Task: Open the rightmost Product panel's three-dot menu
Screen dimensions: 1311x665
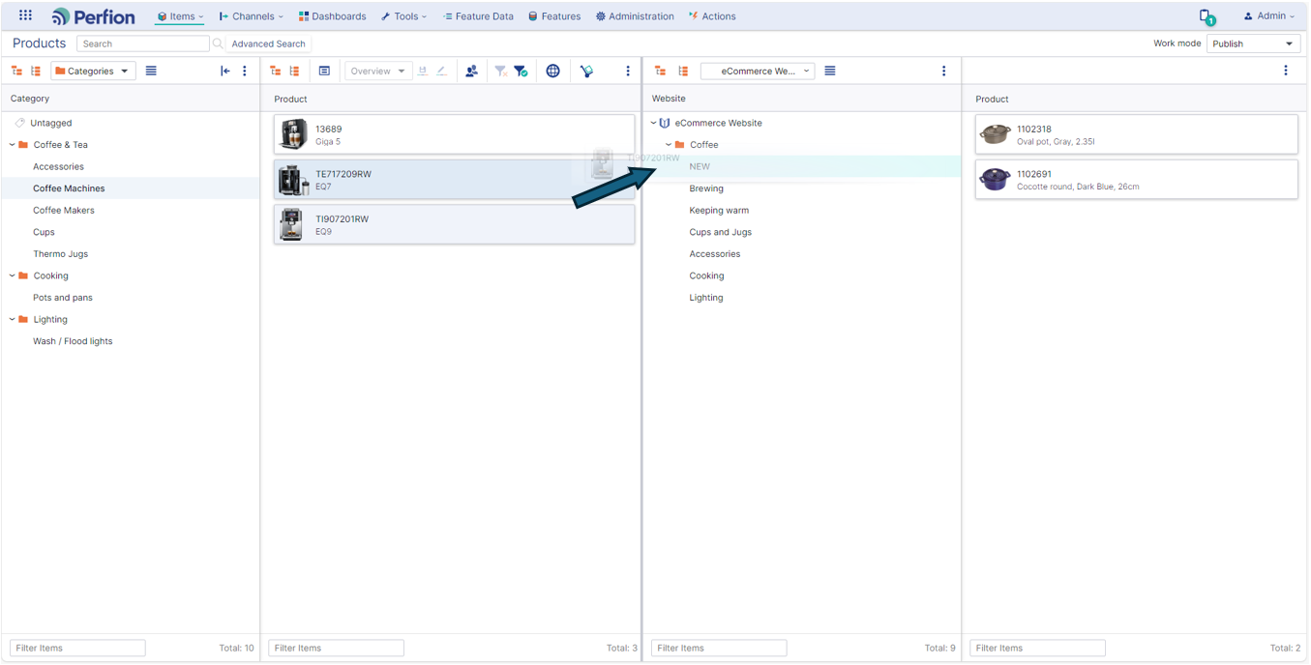Action: [1286, 71]
